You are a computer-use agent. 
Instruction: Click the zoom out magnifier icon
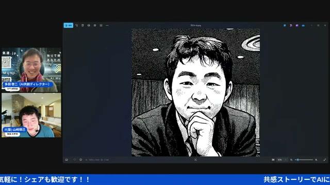click(291, 160)
